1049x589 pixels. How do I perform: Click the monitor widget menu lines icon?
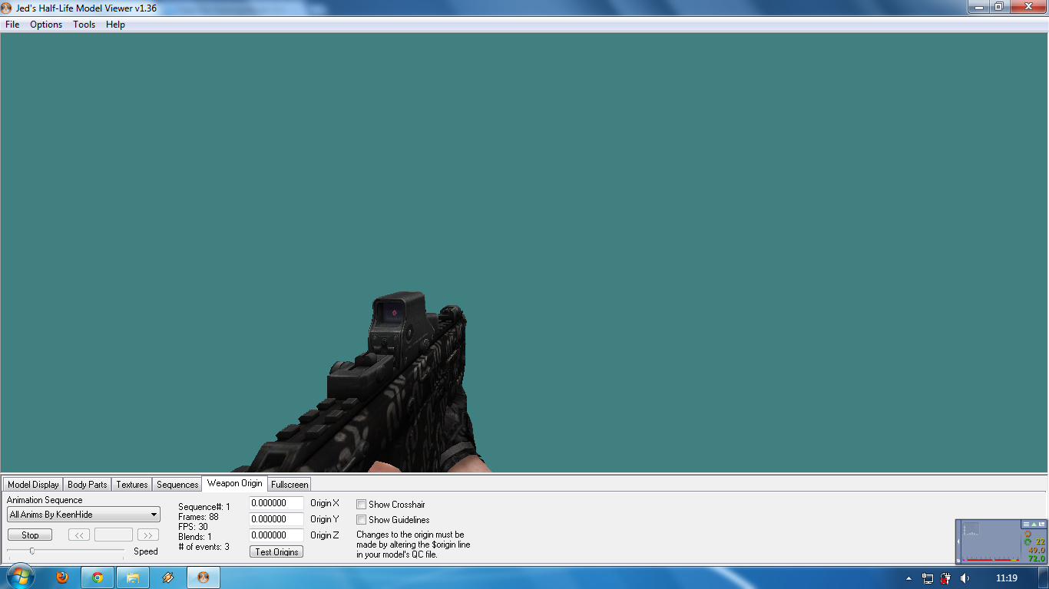(x=1026, y=524)
